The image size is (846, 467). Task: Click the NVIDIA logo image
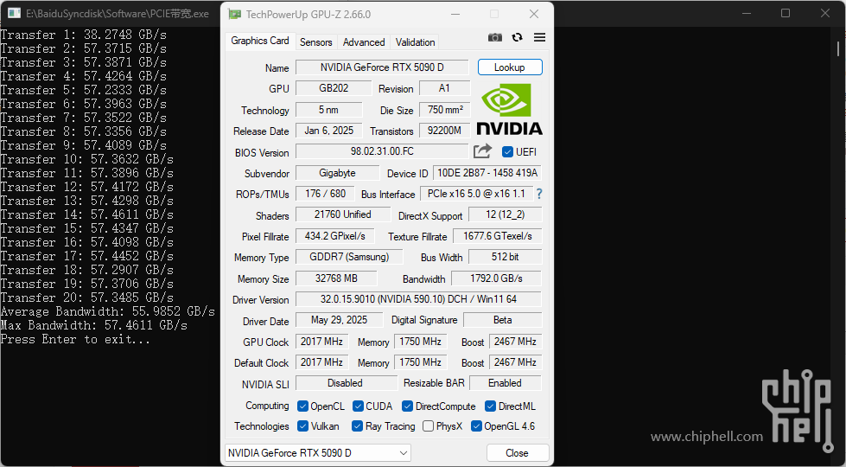click(509, 108)
